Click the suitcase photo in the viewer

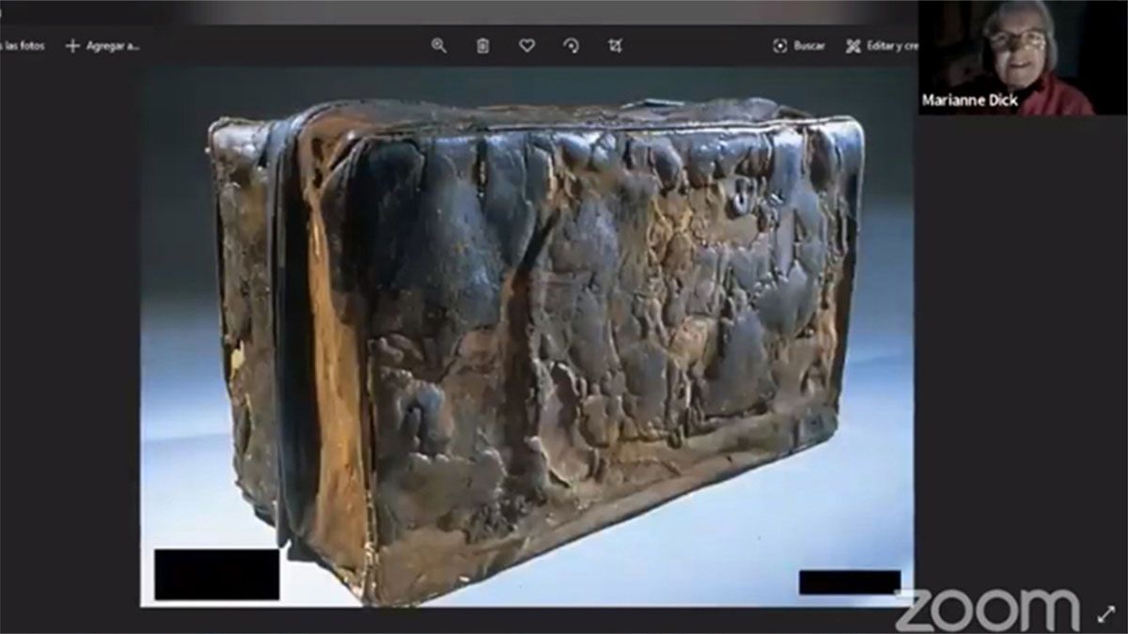click(536, 348)
